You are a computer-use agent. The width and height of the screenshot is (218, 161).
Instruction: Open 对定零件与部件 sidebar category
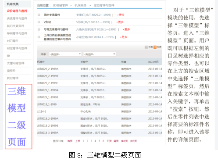coord(17,48)
